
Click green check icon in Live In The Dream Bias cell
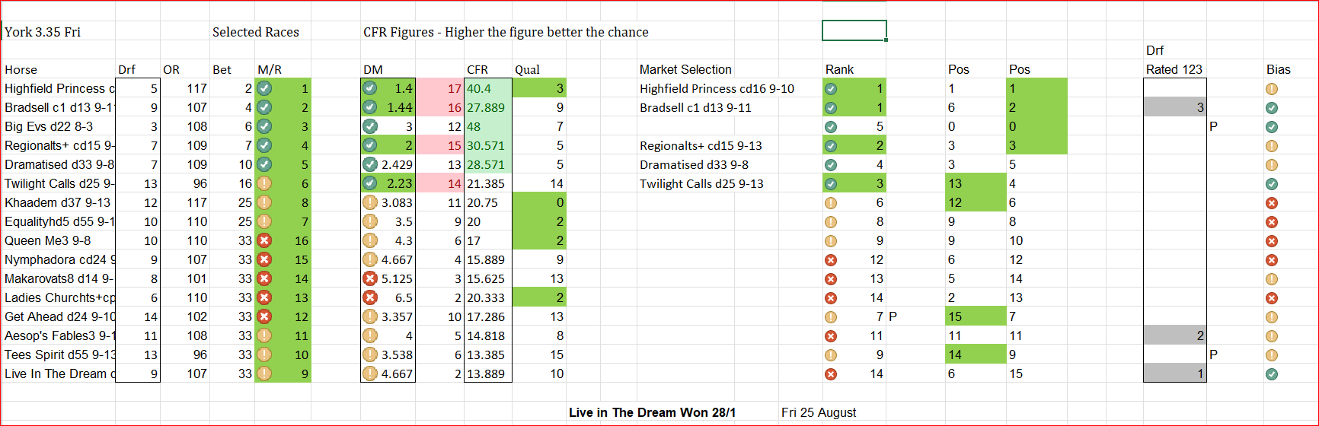(1271, 374)
